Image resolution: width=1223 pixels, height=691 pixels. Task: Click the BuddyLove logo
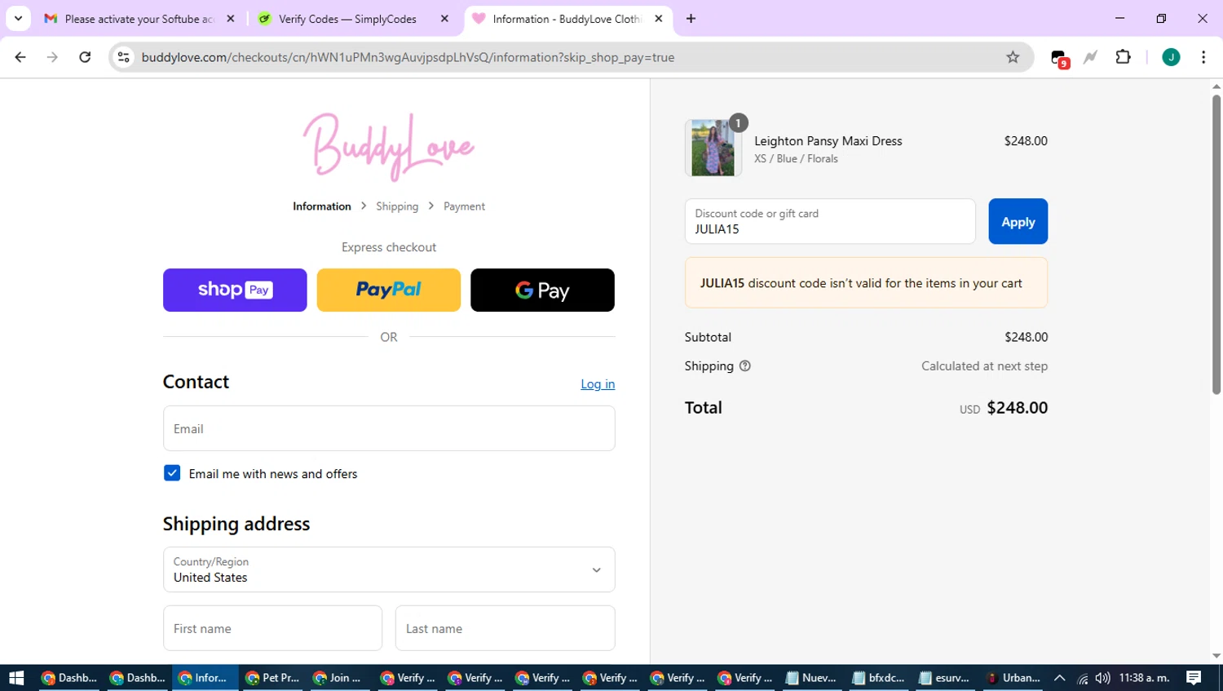(389, 147)
